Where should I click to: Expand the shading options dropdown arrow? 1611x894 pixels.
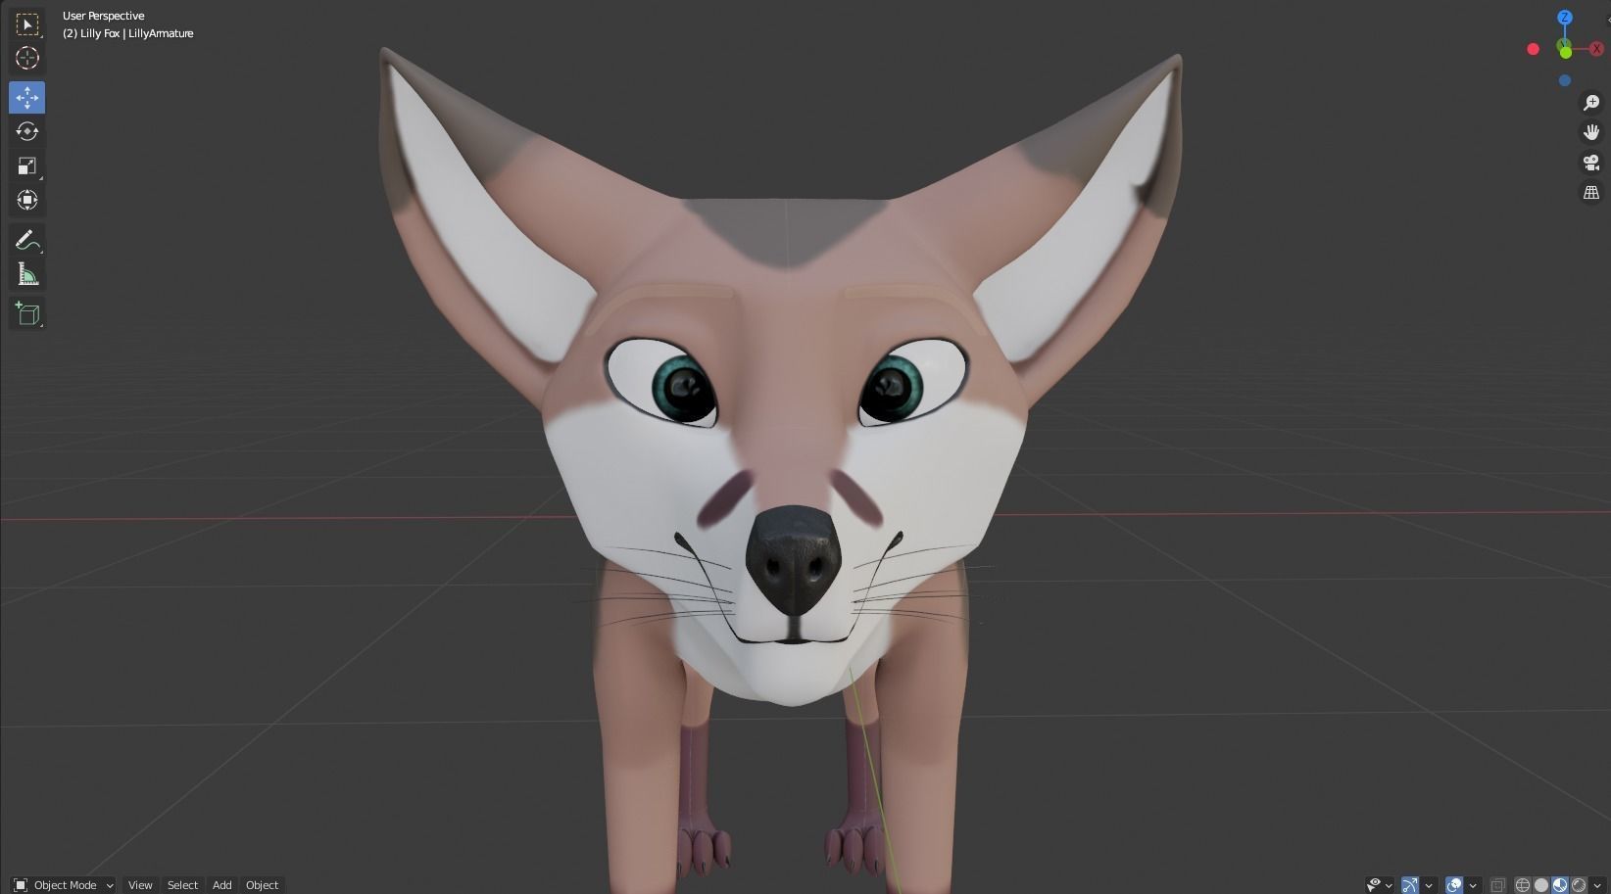(x=1597, y=886)
